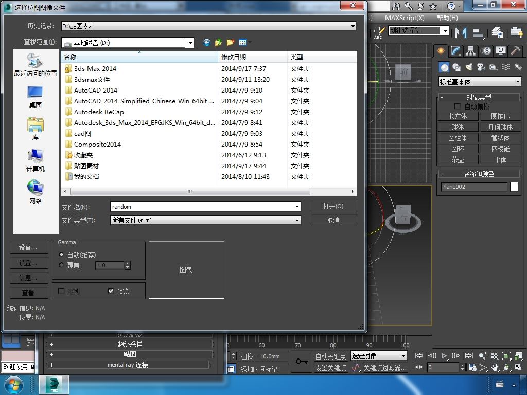Screen dimensions: 527x395
Task: Expand the mental ray Connection rollout
Action: tap(128, 365)
